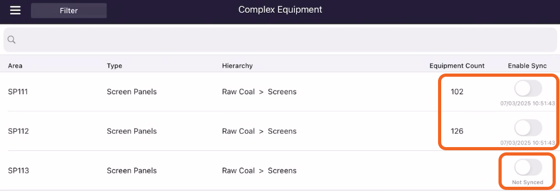Click the Complex Equipment title
Viewport: 560px width, 191px height.
click(x=280, y=10)
